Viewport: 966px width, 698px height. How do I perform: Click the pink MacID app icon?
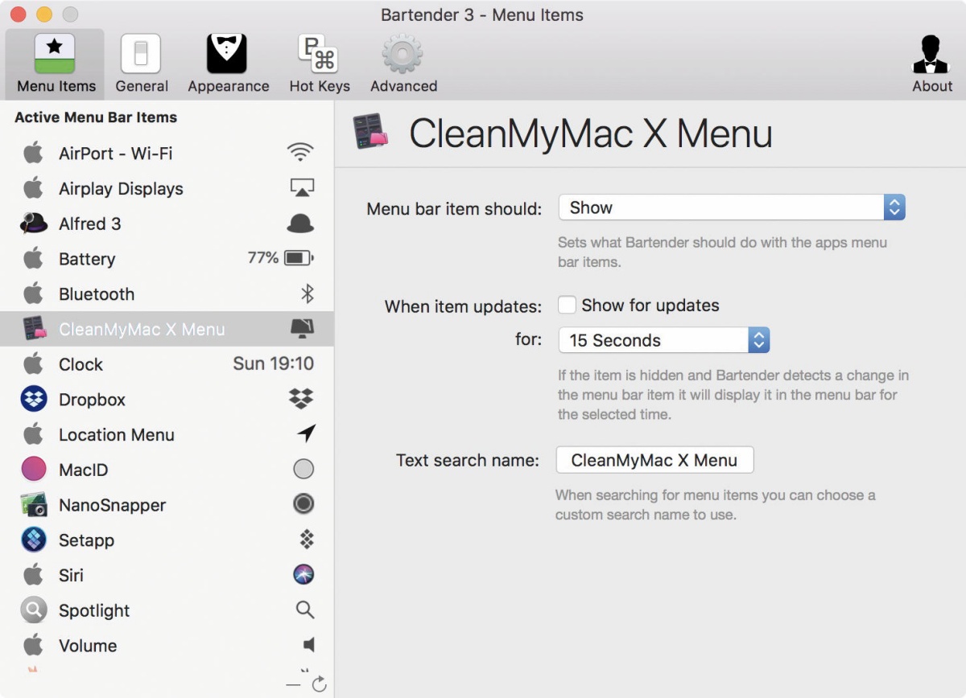(34, 469)
